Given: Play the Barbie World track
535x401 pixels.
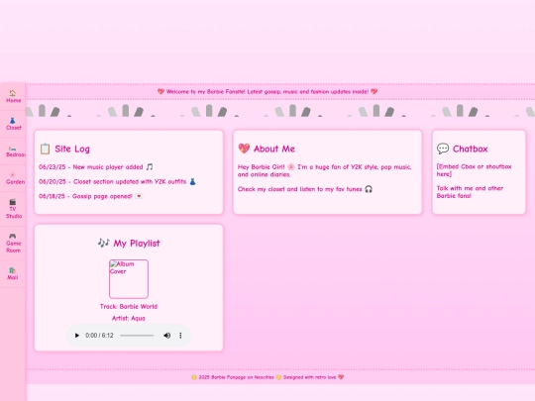Looking at the screenshot, I should click(76, 336).
